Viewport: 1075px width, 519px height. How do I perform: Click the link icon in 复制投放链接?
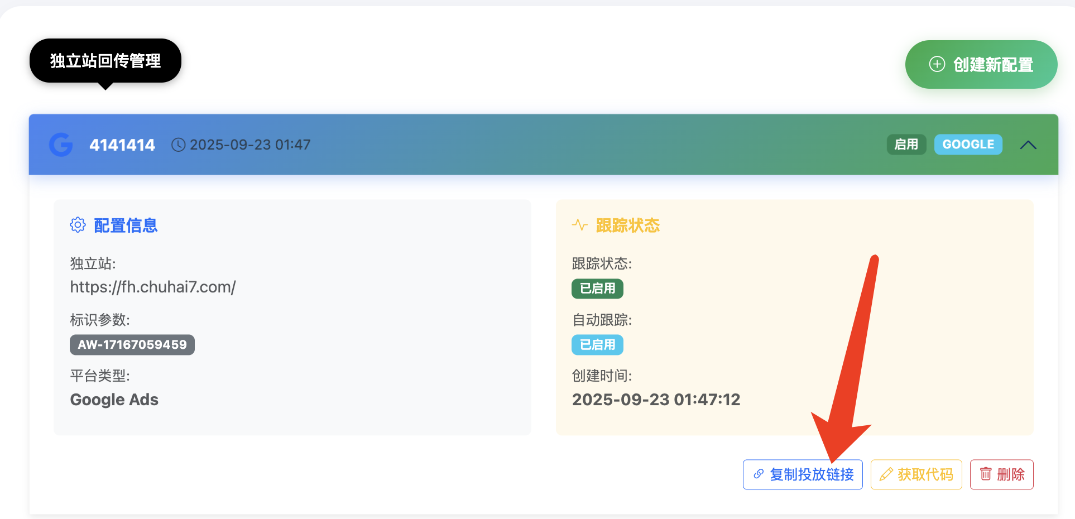pos(759,474)
